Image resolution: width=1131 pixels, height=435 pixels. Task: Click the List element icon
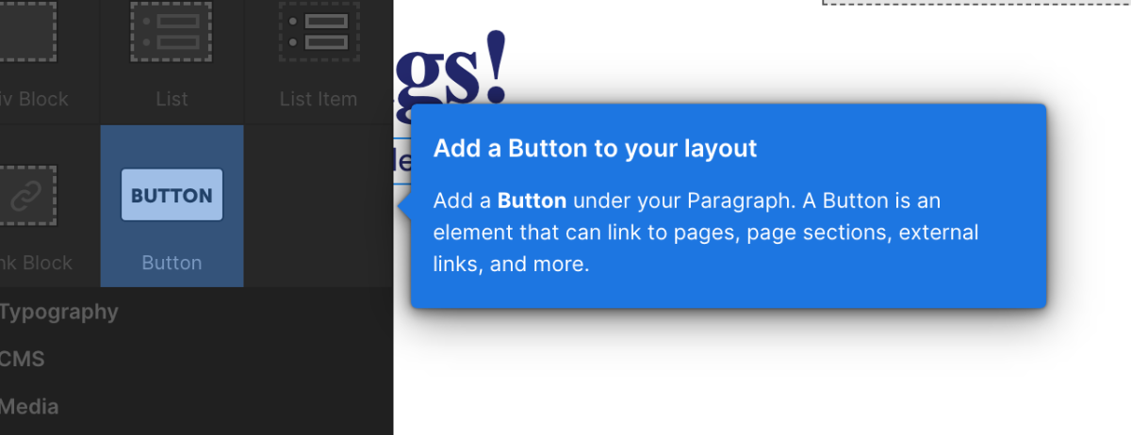pos(172,36)
